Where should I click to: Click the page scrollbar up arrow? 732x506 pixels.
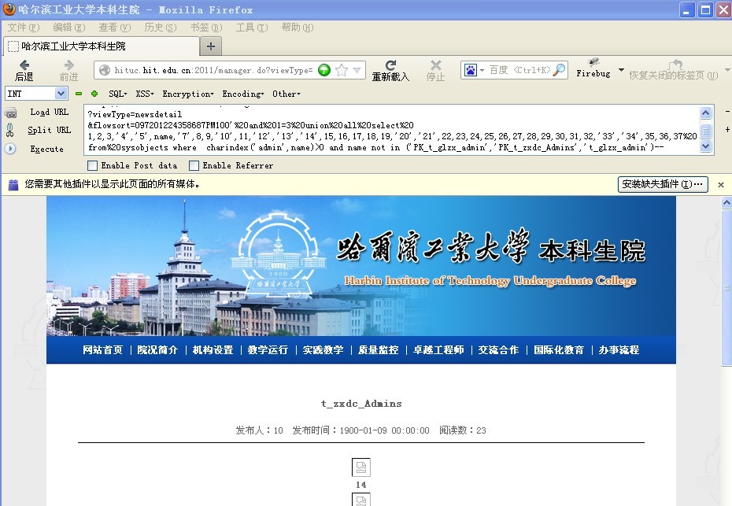(x=726, y=202)
